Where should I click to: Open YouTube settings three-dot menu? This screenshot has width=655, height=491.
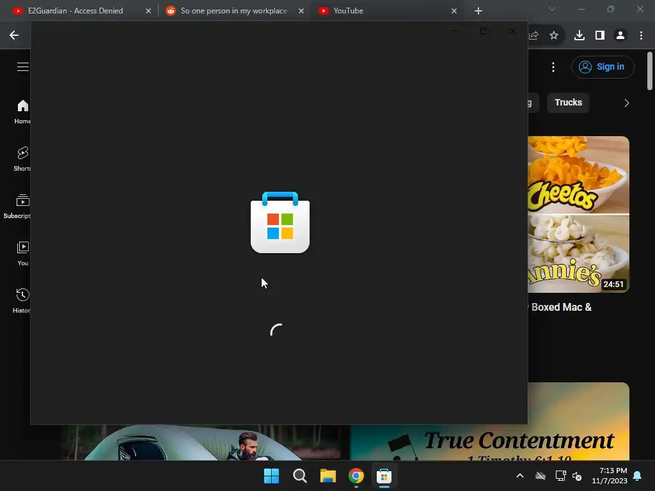click(x=553, y=67)
